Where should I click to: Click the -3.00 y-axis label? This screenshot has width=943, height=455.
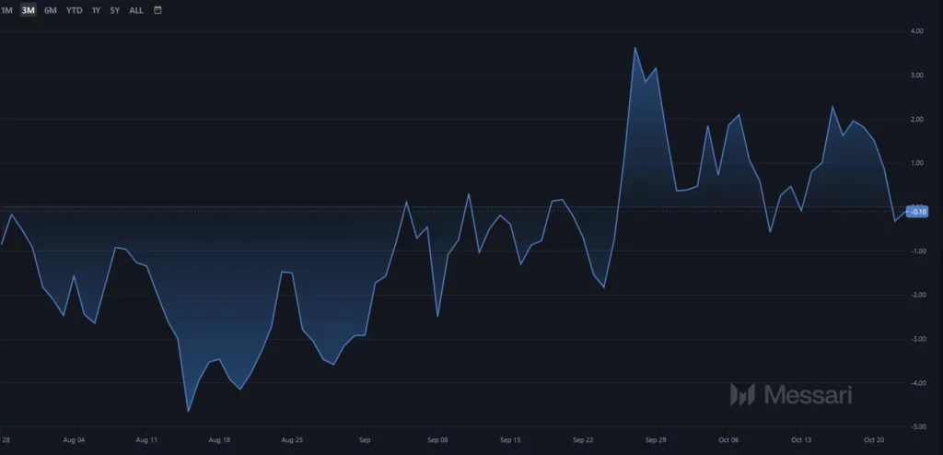[917, 339]
